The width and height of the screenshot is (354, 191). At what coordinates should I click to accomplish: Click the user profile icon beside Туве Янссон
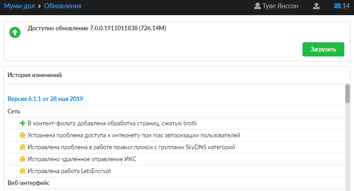point(257,6)
